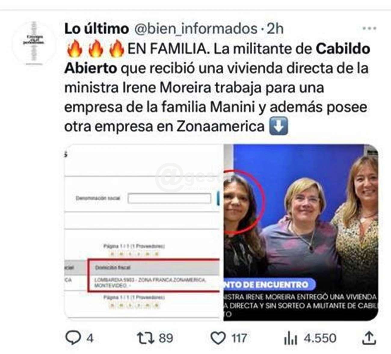Click the red-boxed Domicilio fiscal cell

point(154,275)
